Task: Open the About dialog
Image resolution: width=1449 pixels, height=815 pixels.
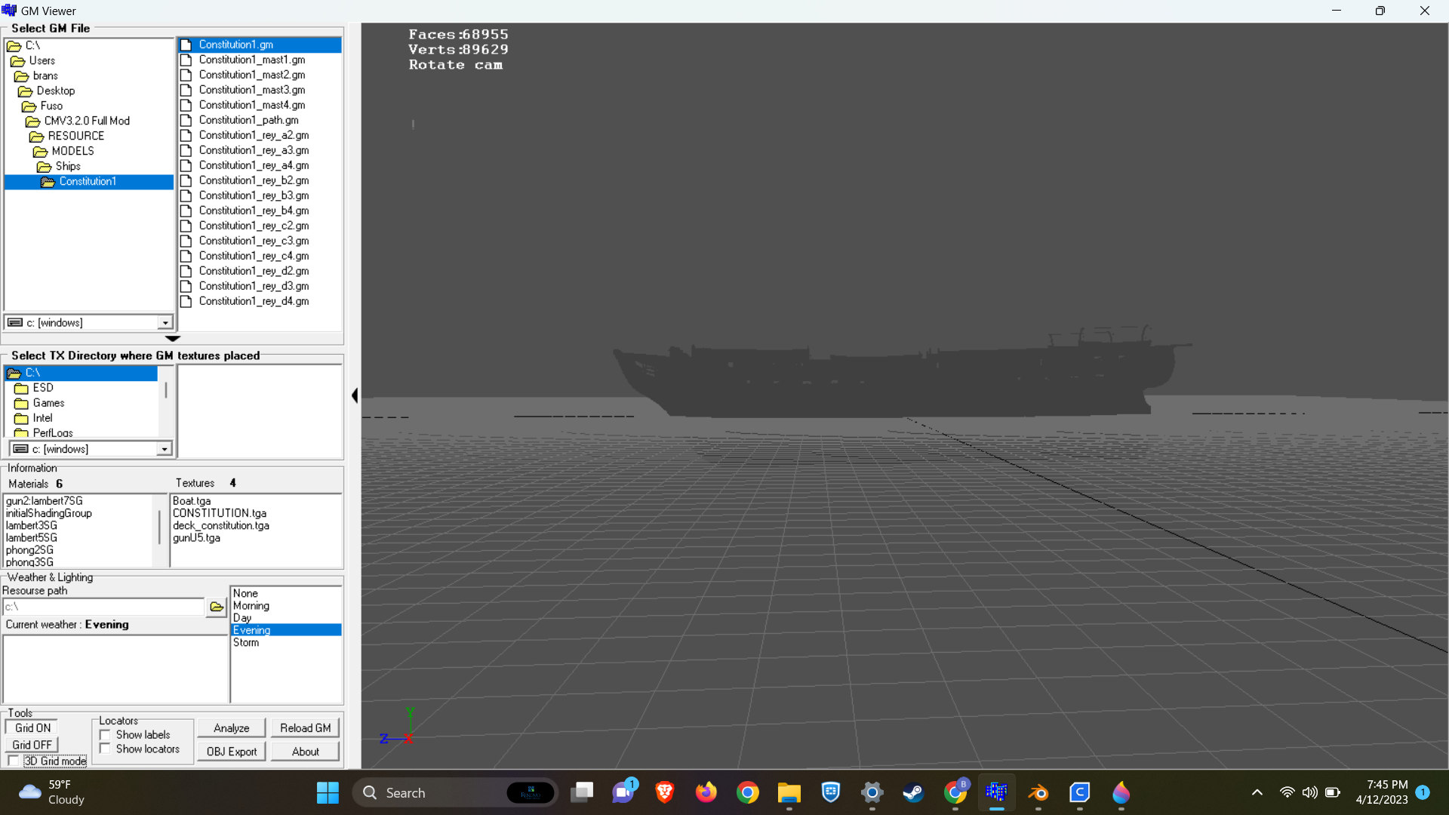Action: 306,752
